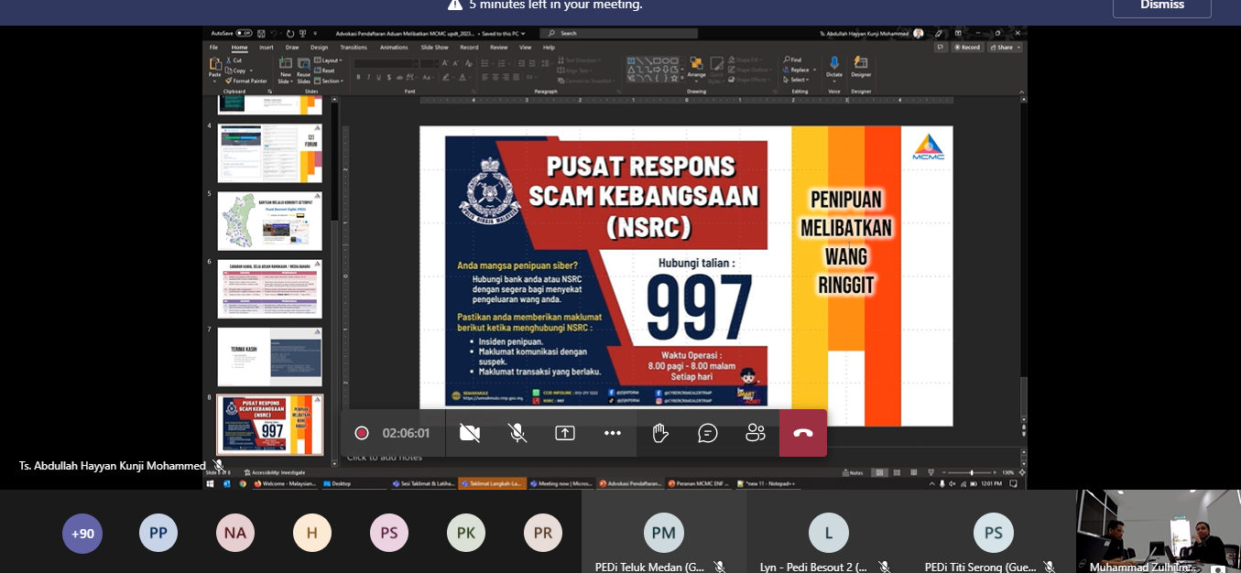The image size is (1241, 573).
Task: Open the Arrange menu in Drawing group
Action: point(696,68)
